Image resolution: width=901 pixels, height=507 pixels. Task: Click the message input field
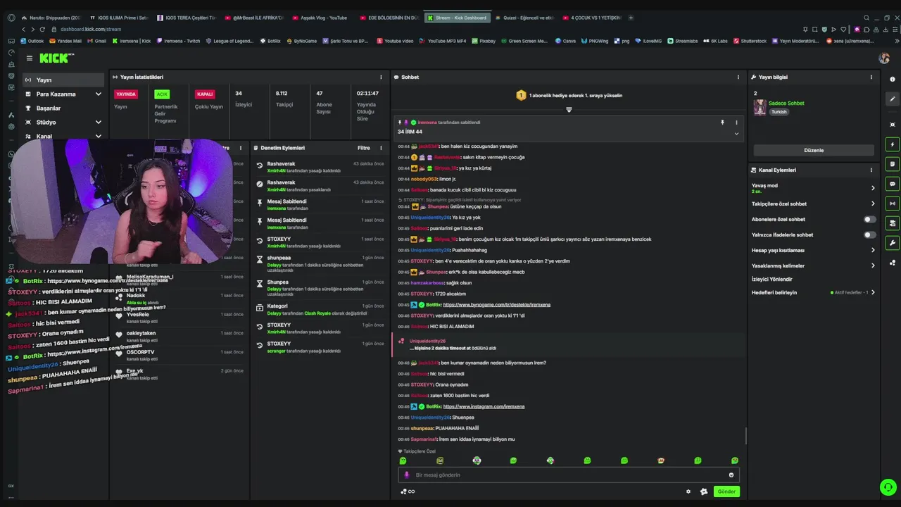click(568, 475)
